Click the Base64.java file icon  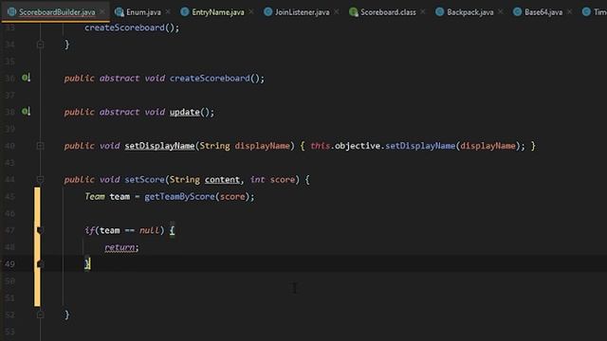pyautogui.click(x=517, y=12)
